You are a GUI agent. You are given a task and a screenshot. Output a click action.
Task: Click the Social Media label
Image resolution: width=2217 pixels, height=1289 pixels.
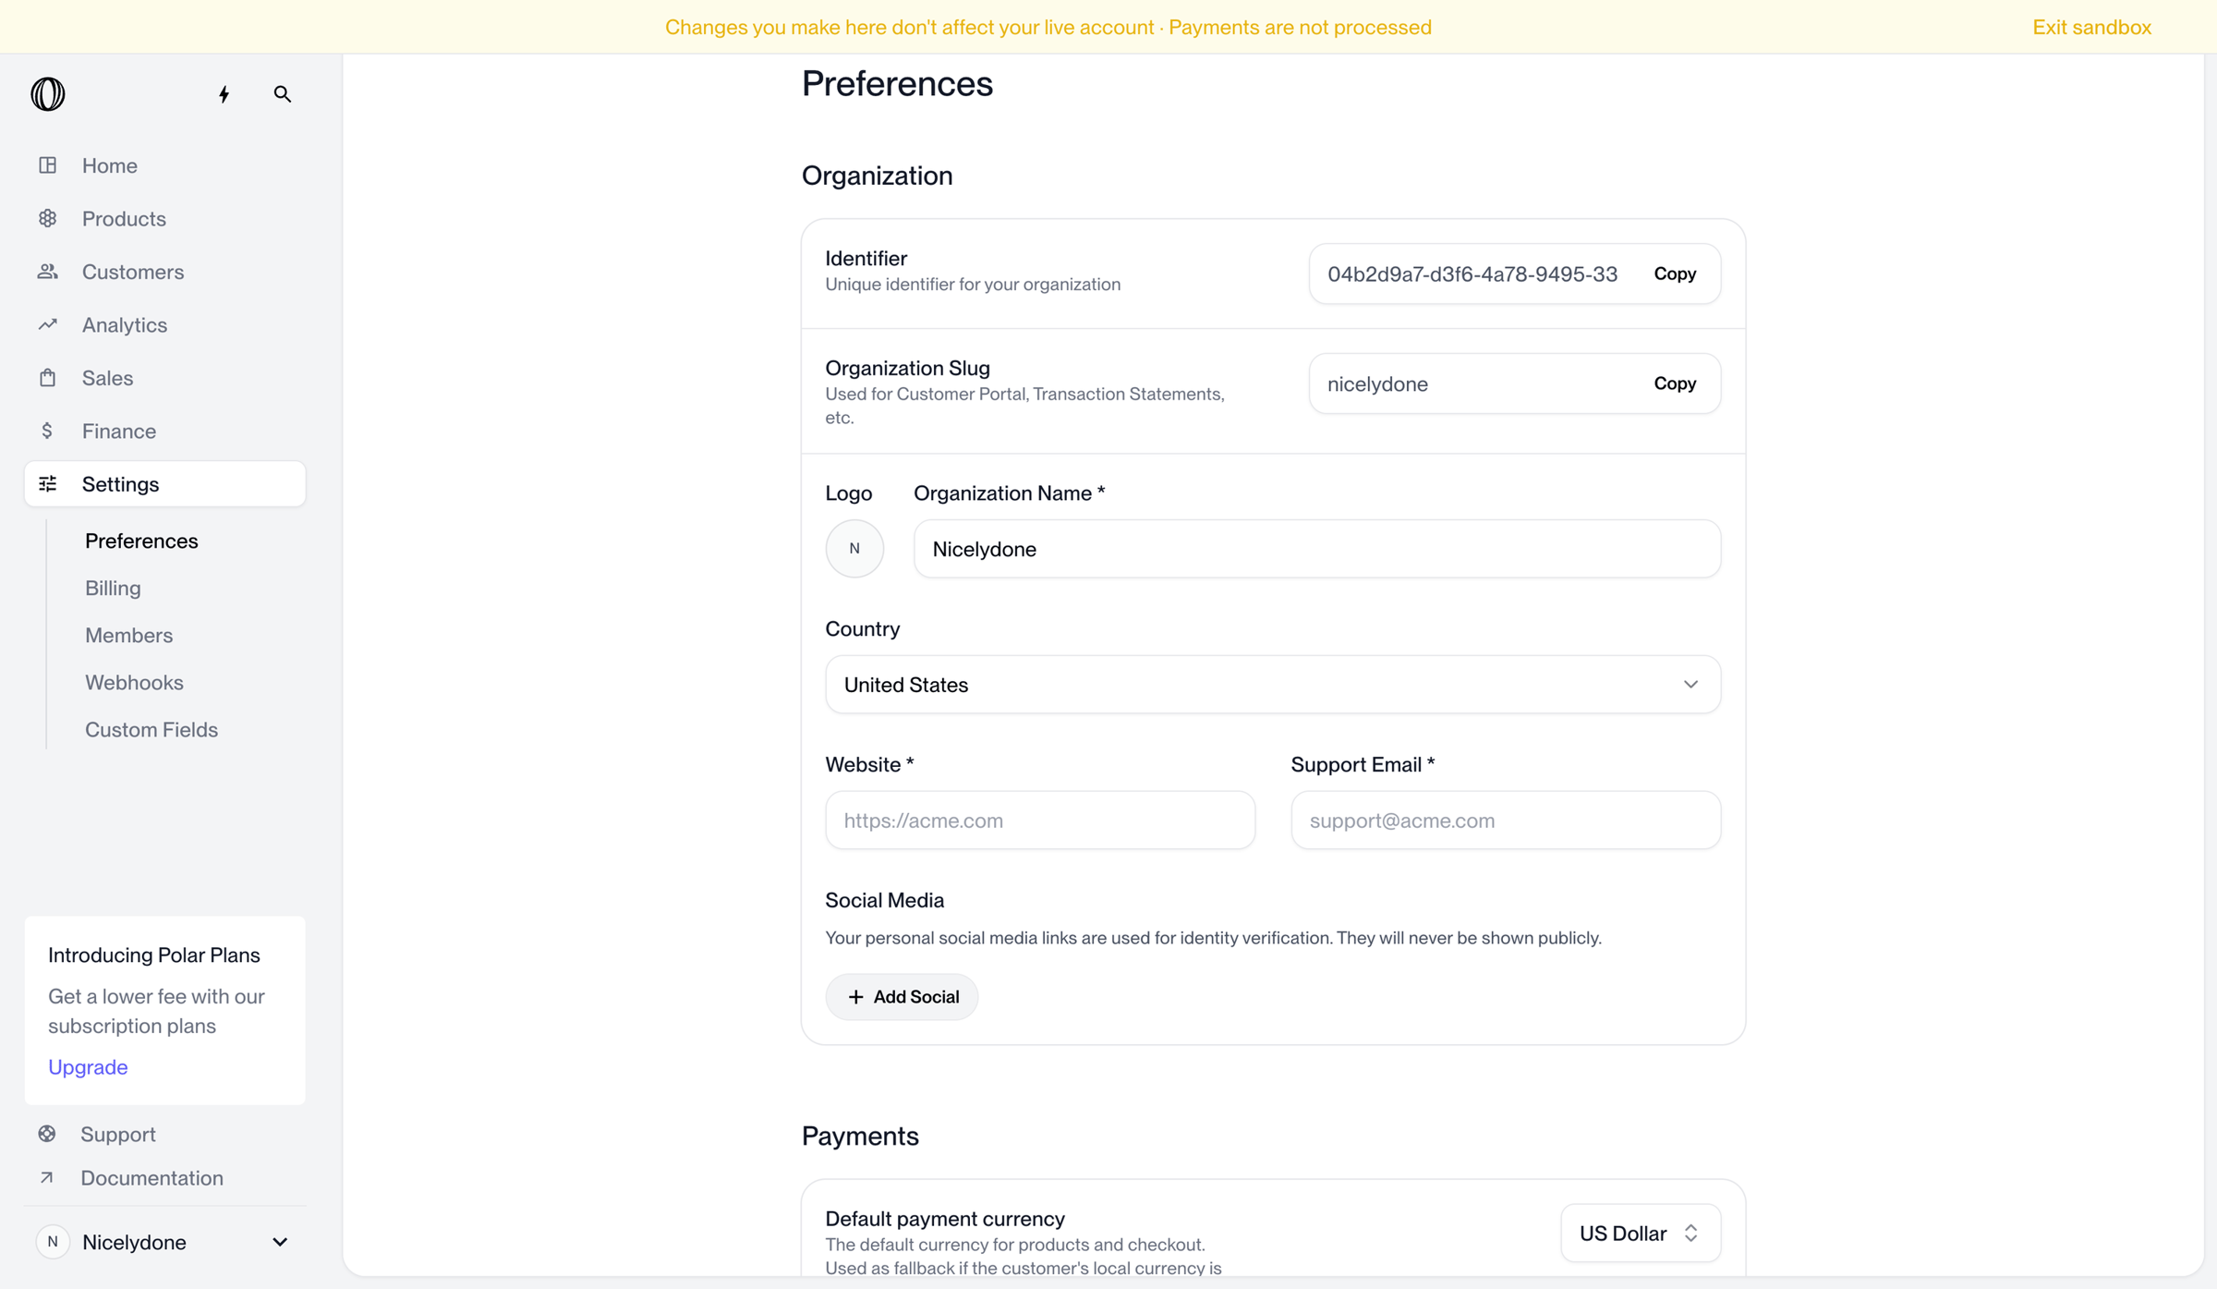coord(884,900)
